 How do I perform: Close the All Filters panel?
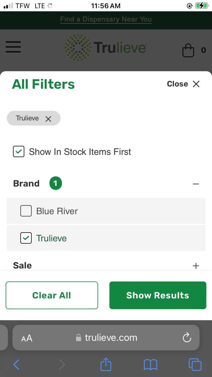183,84
